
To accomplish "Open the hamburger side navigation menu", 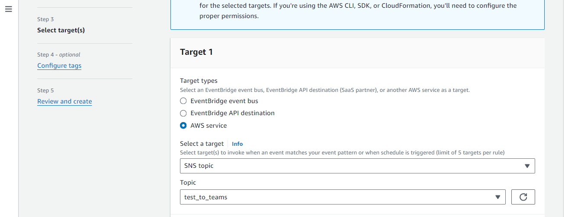I will tap(9, 9).
